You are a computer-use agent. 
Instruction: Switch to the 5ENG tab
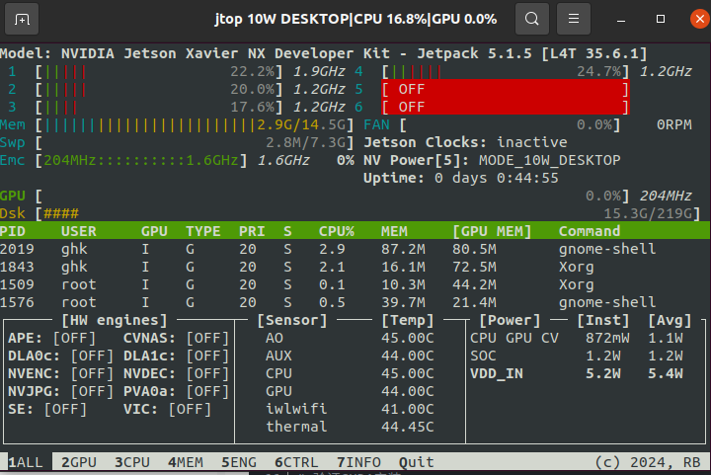pyautogui.click(x=239, y=462)
